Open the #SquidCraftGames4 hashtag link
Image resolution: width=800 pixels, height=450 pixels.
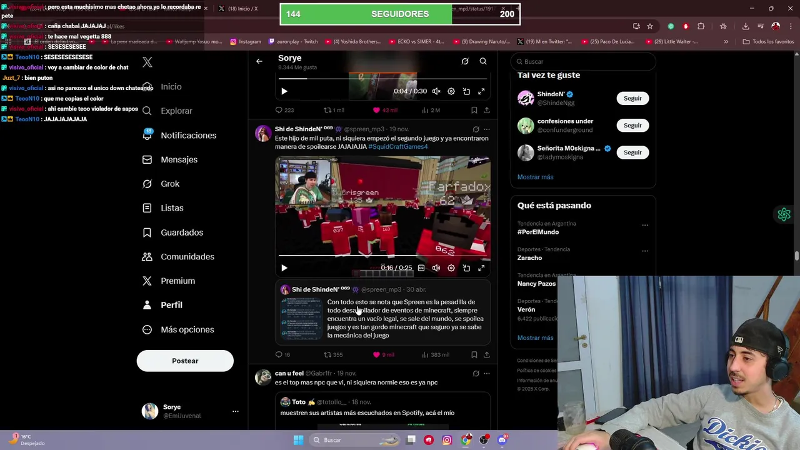tap(398, 147)
